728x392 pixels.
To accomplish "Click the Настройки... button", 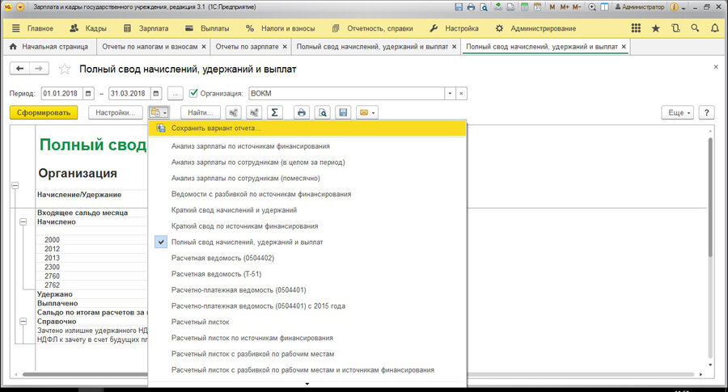I will point(116,112).
